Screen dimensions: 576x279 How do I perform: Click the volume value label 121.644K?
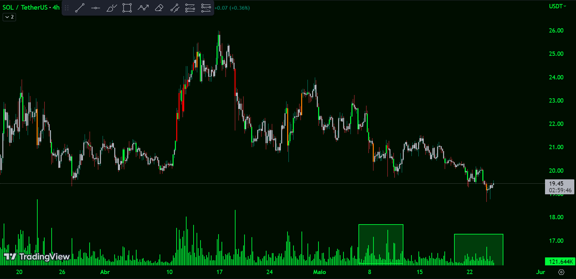click(560, 261)
